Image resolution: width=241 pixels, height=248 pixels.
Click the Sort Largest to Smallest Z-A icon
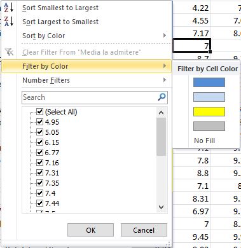tap(9, 22)
